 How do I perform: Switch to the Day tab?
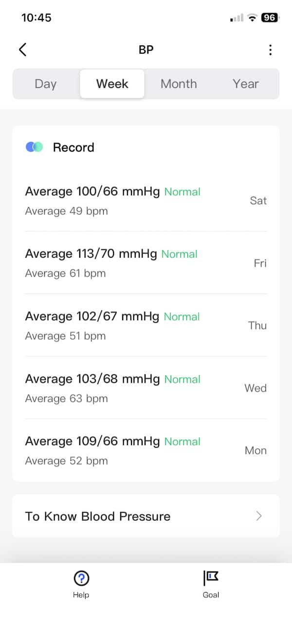click(x=46, y=84)
